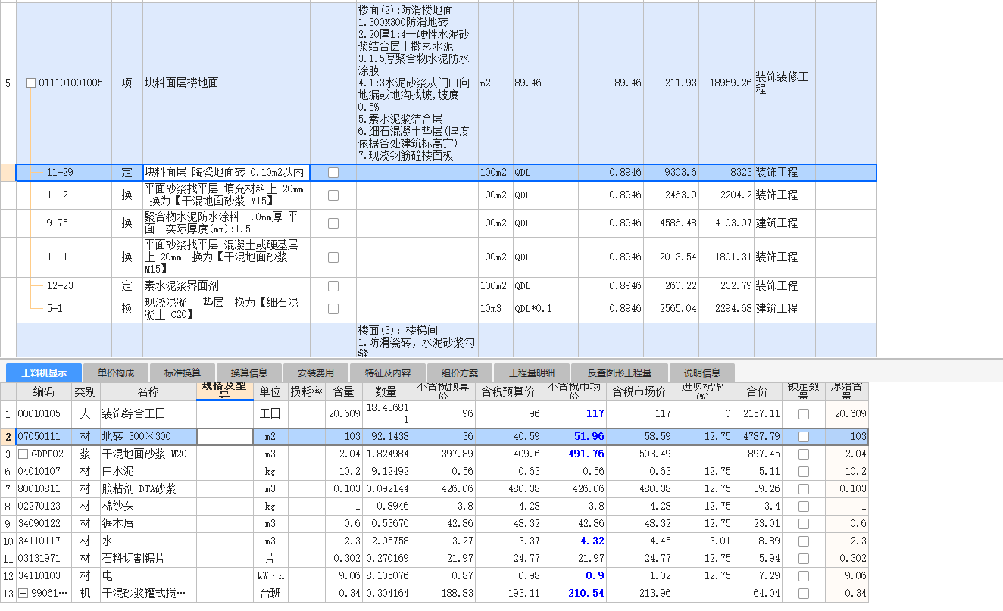The width and height of the screenshot is (1003, 611).
Task: Collapse the 011101001005 item tree node
Action: pyautogui.click(x=30, y=83)
